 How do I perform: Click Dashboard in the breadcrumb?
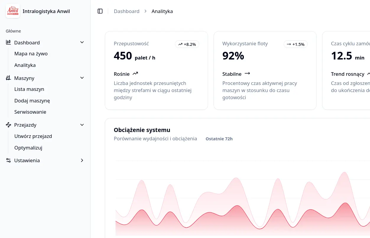point(126,11)
